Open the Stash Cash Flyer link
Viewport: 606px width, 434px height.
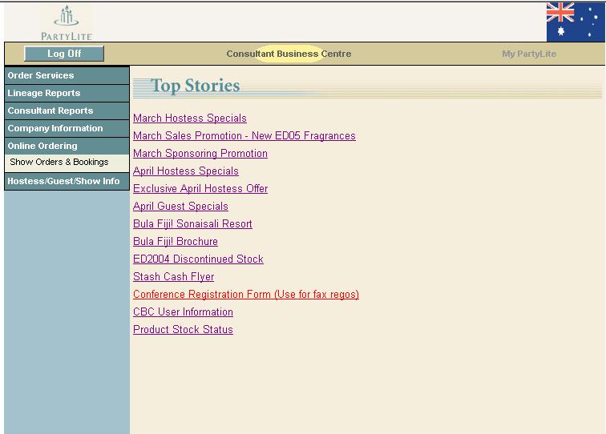[x=173, y=277]
